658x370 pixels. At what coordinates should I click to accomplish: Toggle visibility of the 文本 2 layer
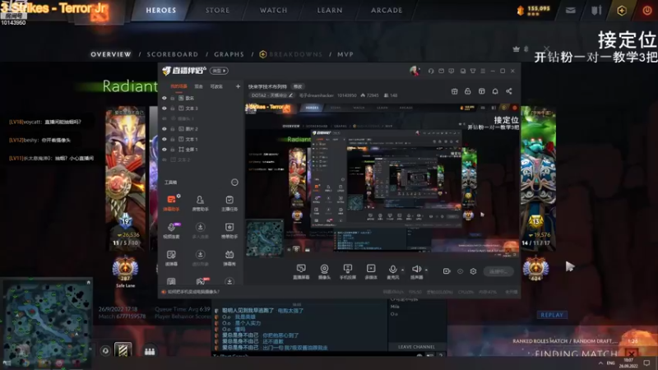point(164,160)
